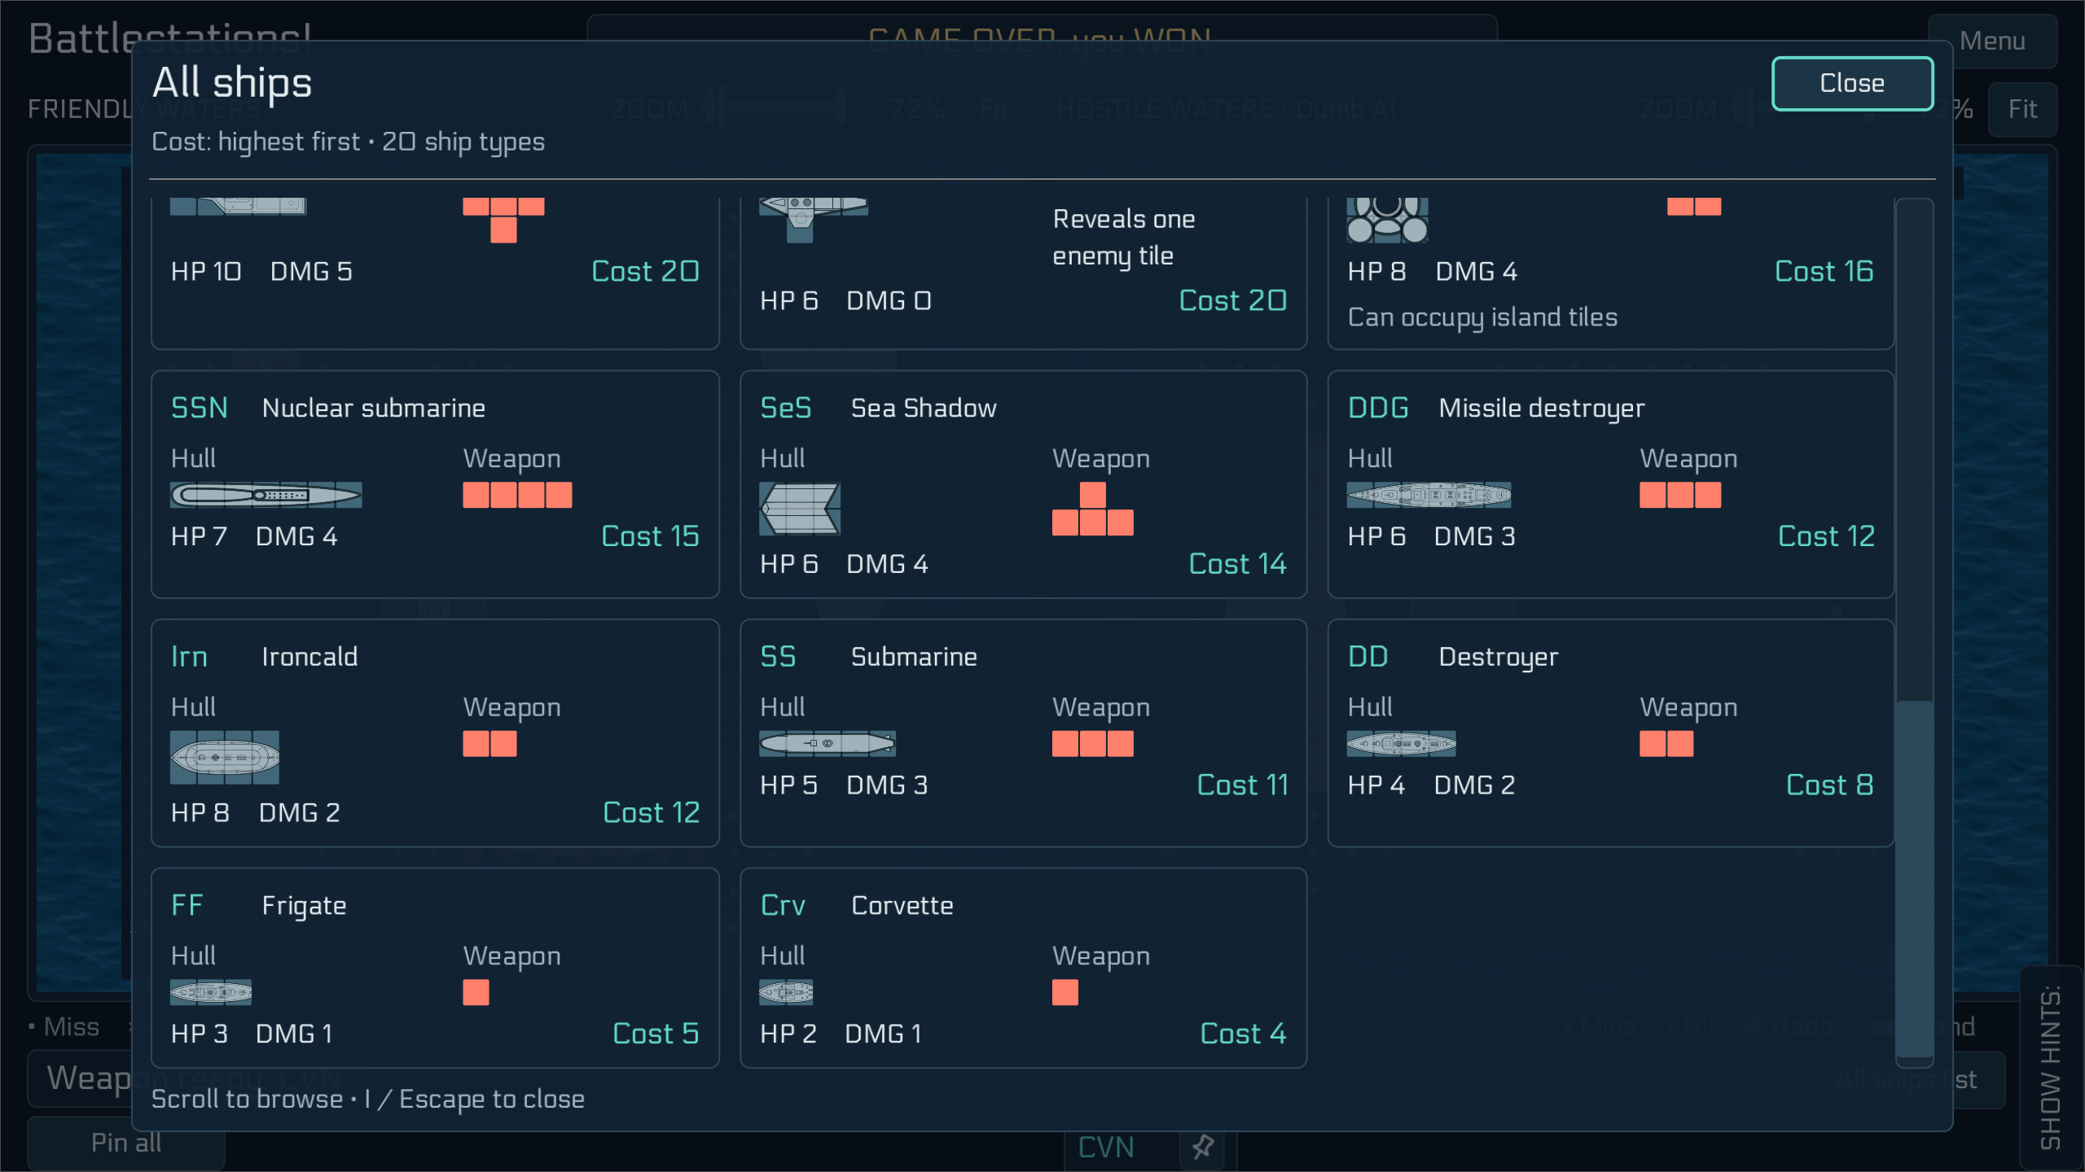Viewport: 2085px width, 1172px height.
Task: Click the Destroyer hull icon
Action: coord(1402,743)
